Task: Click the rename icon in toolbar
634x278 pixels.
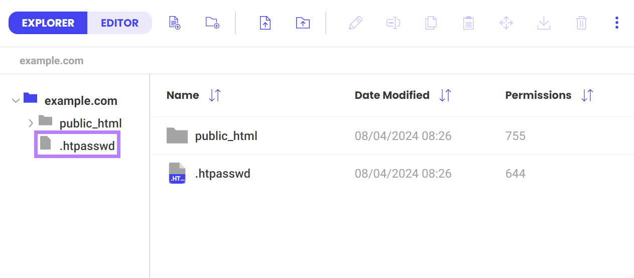Action: [393, 23]
